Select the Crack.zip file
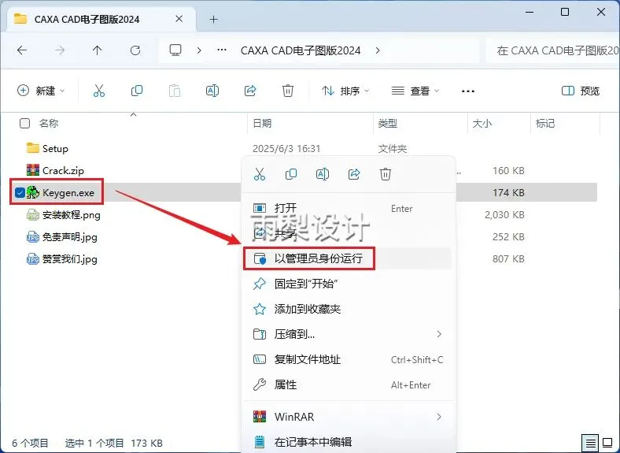The width and height of the screenshot is (620, 453). pos(55,171)
